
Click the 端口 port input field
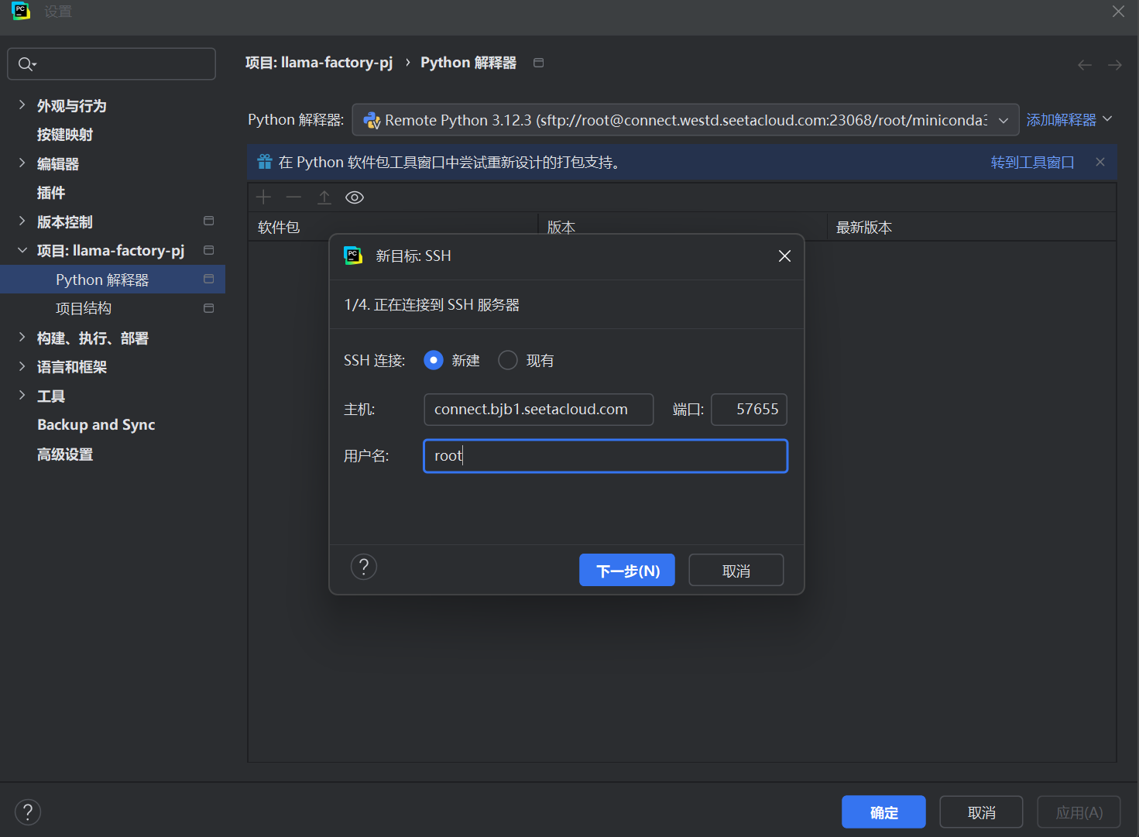(750, 410)
